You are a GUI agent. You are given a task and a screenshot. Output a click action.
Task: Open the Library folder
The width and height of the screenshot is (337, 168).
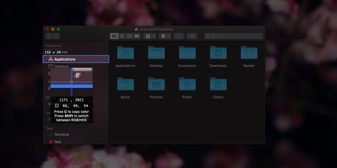tap(218, 84)
